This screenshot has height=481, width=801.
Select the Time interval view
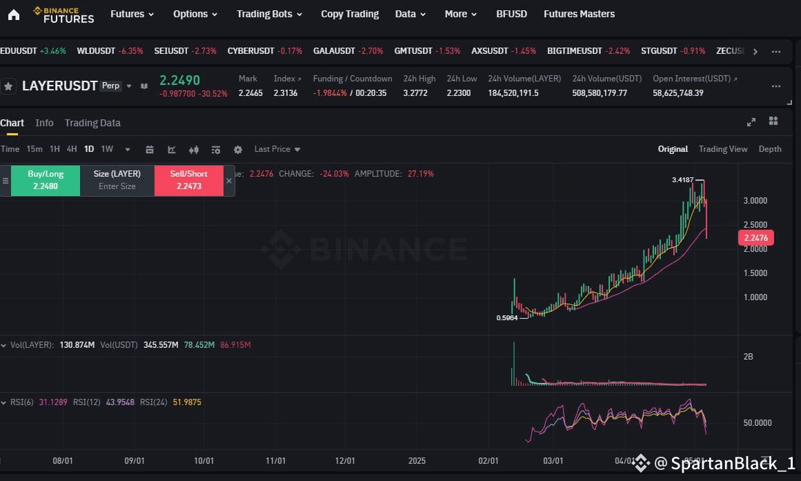click(10, 149)
